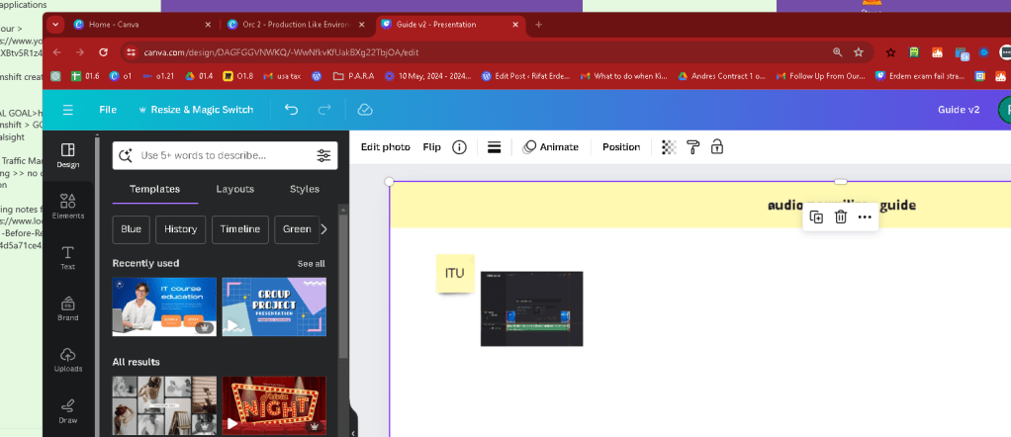Filter templates by Timeline chip
The width and height of the screenshot is (1011, 437).
239,229
